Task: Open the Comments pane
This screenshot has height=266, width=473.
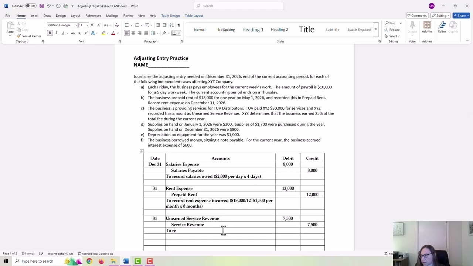Action: pyautogui.click(x=417, y=16)
